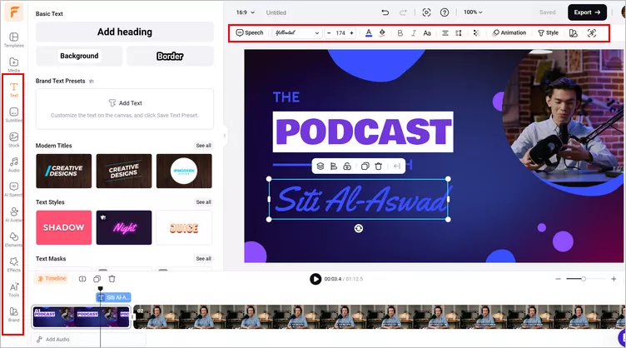This screenshot has width=626, height=348.
Task: Open the Effects sidebar panel
Action: click(13, 264)
